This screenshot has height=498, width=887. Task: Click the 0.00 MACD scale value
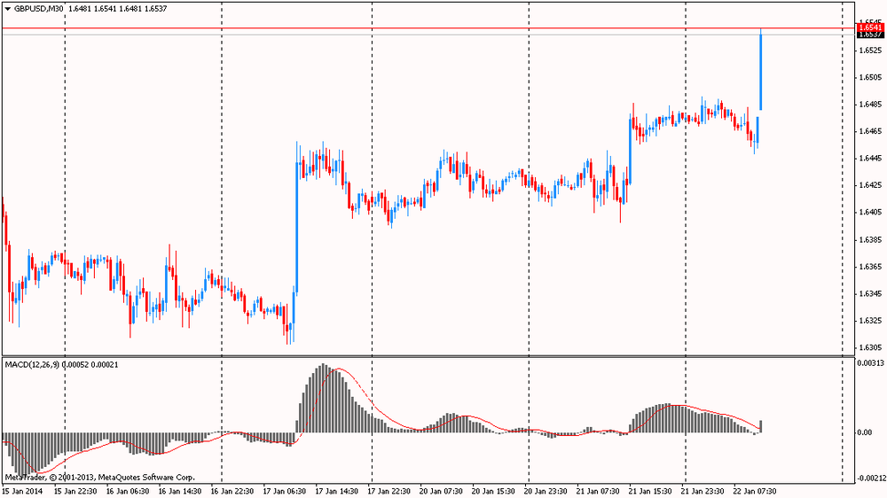coord(864,432)
